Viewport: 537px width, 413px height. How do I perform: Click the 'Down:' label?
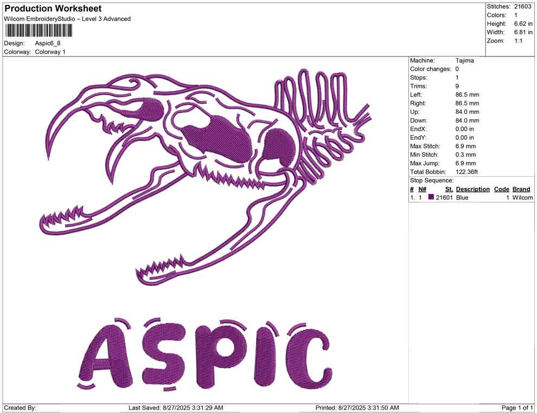(419, 120)
